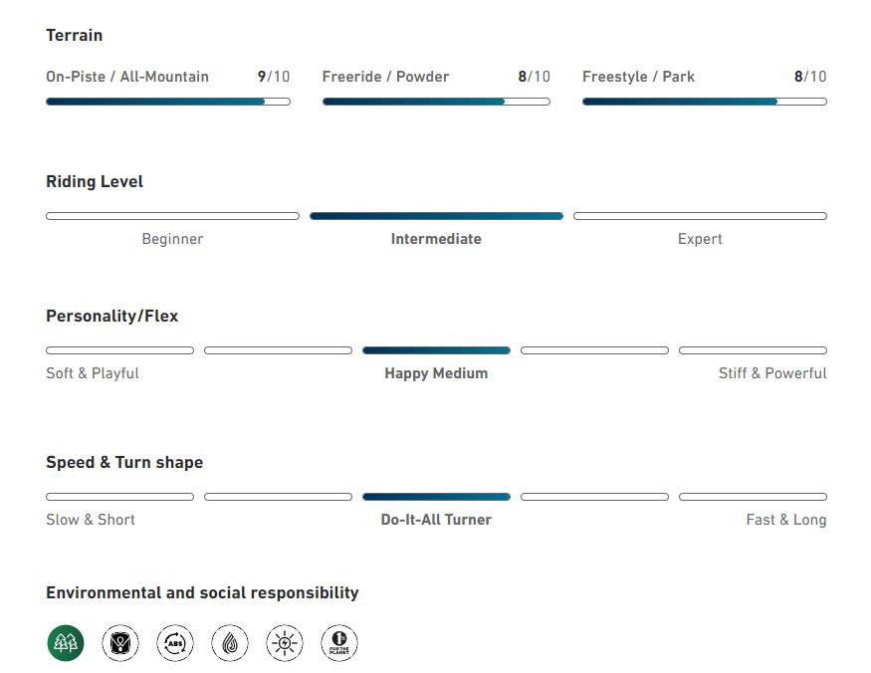Click the Intermediate label text
The image size is (871, 673).
pyautogui.click(x=436, y=239)
